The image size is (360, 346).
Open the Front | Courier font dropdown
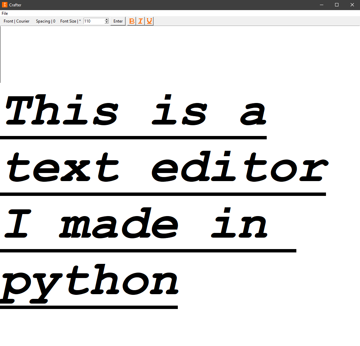pos(17,21)
